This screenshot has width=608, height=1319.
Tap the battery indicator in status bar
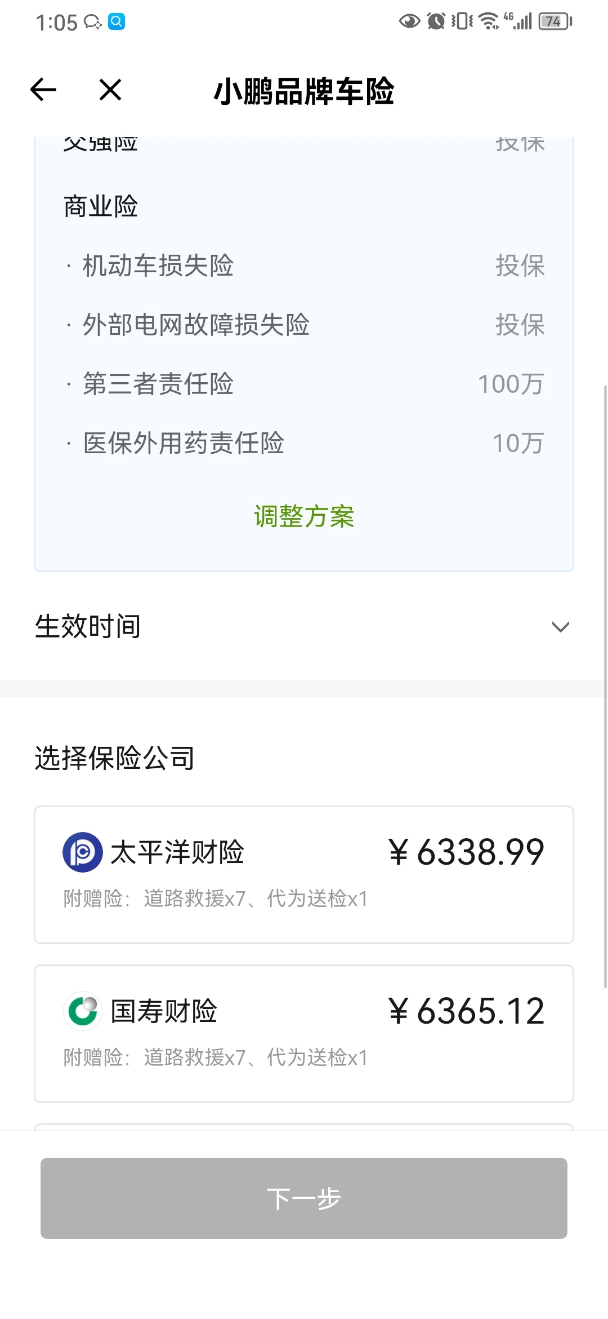(555, 21)
